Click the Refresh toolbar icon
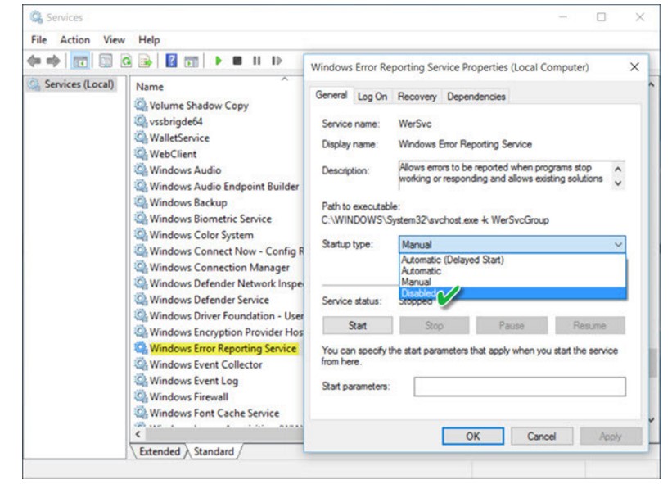Viewport: 672px width, 484px height. 126,61
